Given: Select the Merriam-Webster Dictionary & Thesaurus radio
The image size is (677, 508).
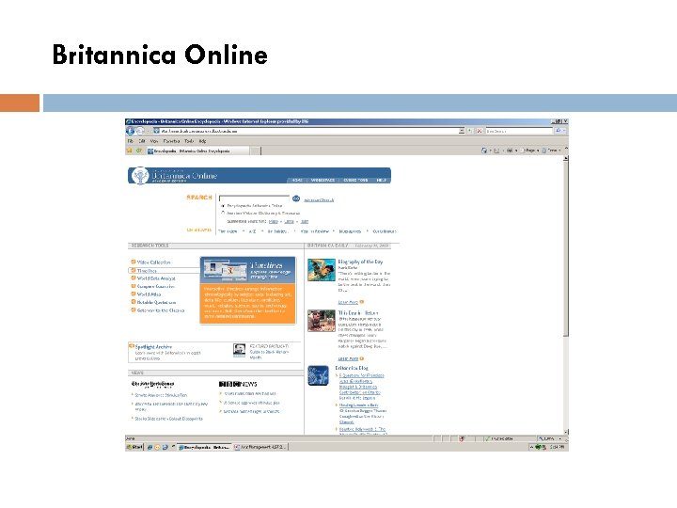Looking at the screenshot, I should point(223,213).
